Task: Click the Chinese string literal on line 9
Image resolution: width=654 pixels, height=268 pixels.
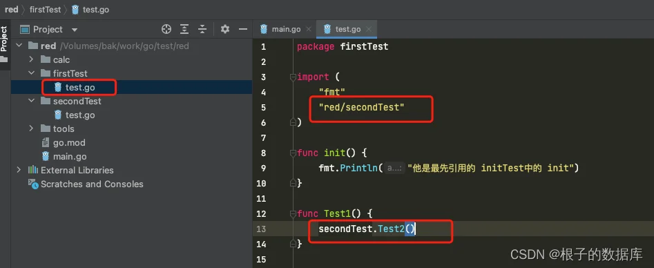Action: pos(490,168)
